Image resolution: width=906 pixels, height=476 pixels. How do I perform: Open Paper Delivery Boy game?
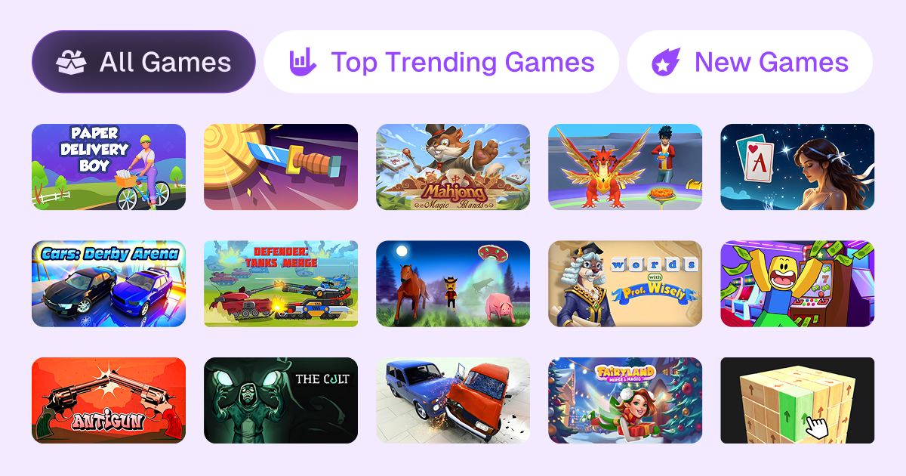[x=109, y=167]
